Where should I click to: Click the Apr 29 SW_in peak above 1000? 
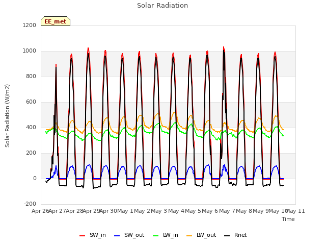(x=88, y=48)
